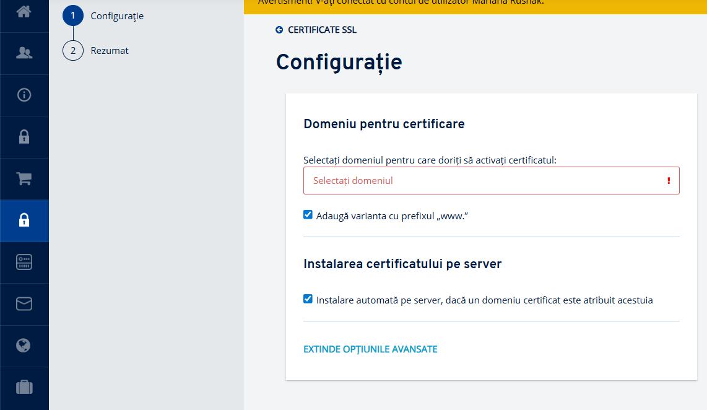Click the globe sidebar icon
707x410 pixels.
[x=24, y=346]
